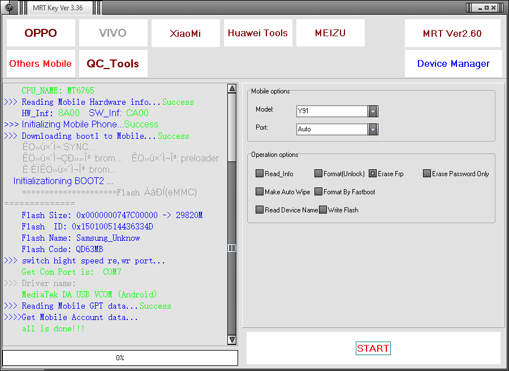
Task: Select the MEIZU tab
Action: click(x=330, y=33)
